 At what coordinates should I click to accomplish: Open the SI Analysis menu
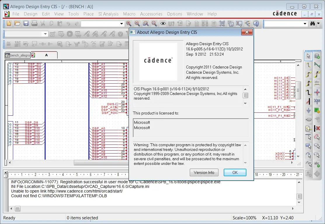(108, 14)
